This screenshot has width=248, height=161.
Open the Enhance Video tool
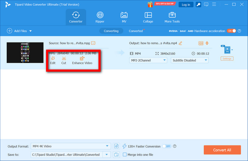pos(82,60)
